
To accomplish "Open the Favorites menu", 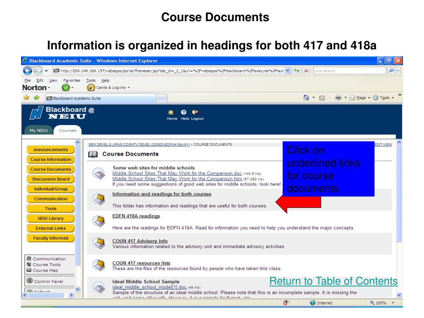I will [72, 80].
